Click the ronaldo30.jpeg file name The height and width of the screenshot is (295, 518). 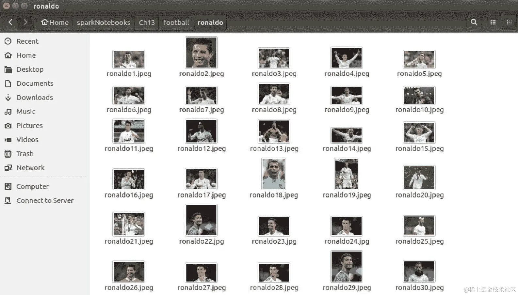coord(419,287)
